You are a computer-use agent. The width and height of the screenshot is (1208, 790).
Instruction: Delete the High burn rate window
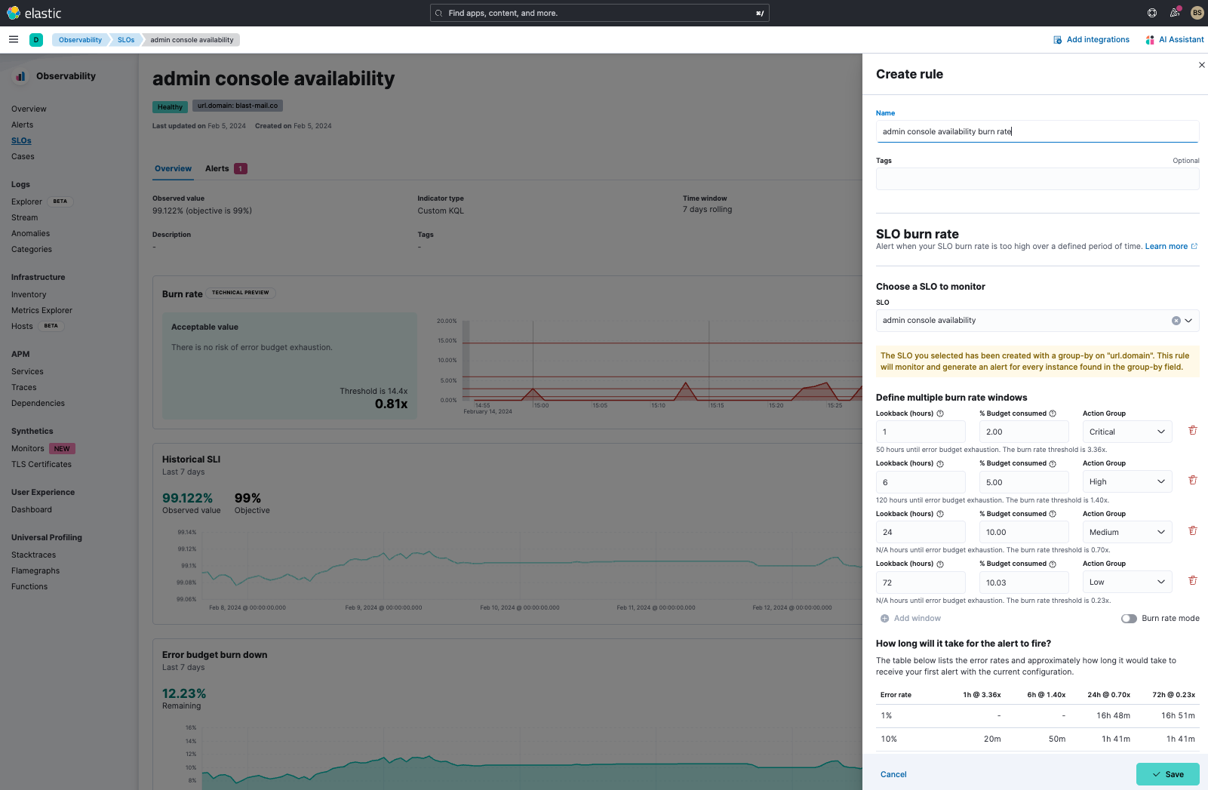pyautogui.click(x=1192, y=481)
